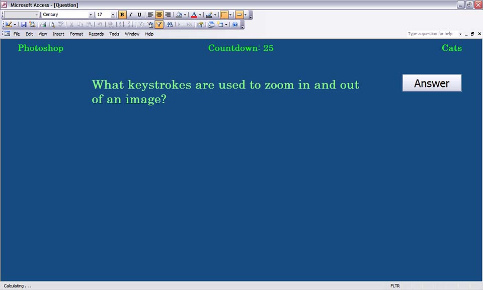Click the Answer button
483x290 pixels.
tap(432, 83)
